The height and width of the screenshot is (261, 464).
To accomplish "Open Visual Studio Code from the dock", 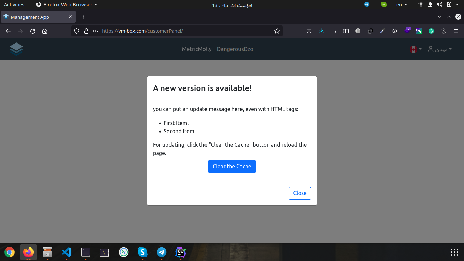I will click(x=67, y=252).
